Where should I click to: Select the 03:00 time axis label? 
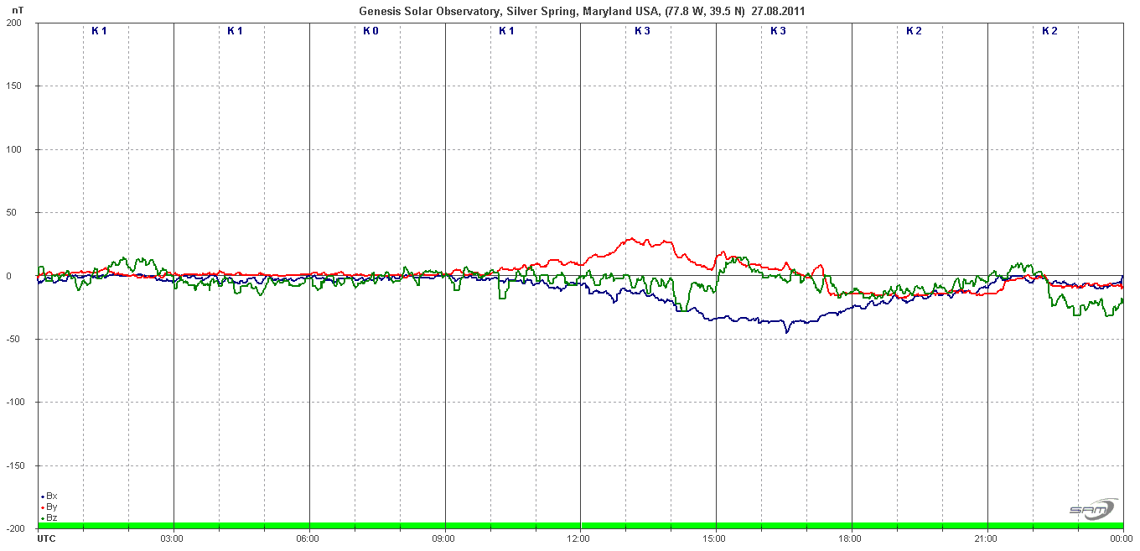[173, 538]
